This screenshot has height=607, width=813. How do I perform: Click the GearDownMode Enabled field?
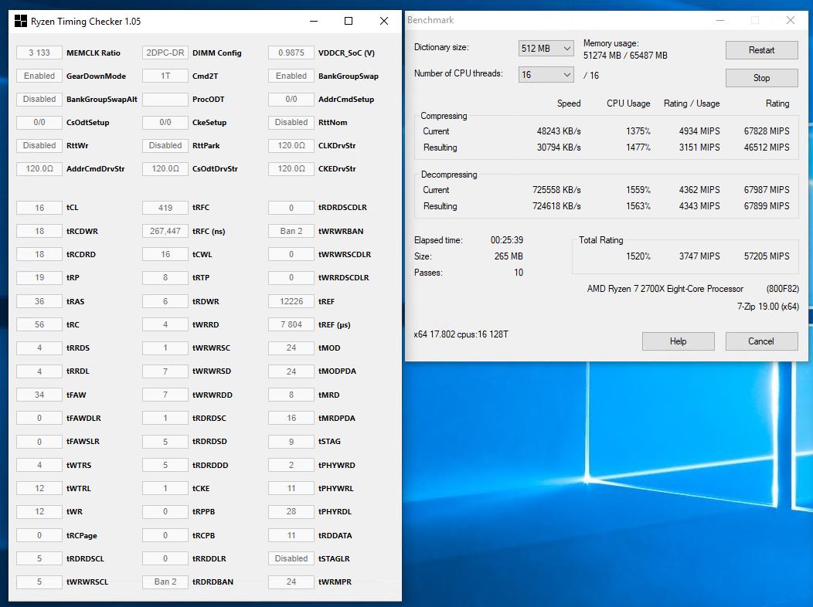tap(39, 76)
